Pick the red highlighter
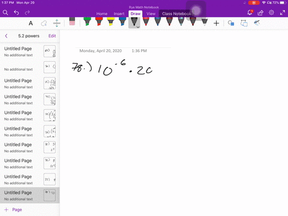Image resolution: width=288 pixels, height=216 pixels. pyautogui.click(x=99, y=22)
